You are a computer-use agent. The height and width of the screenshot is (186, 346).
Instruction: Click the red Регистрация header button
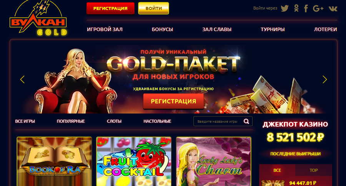tap(111, 8)
